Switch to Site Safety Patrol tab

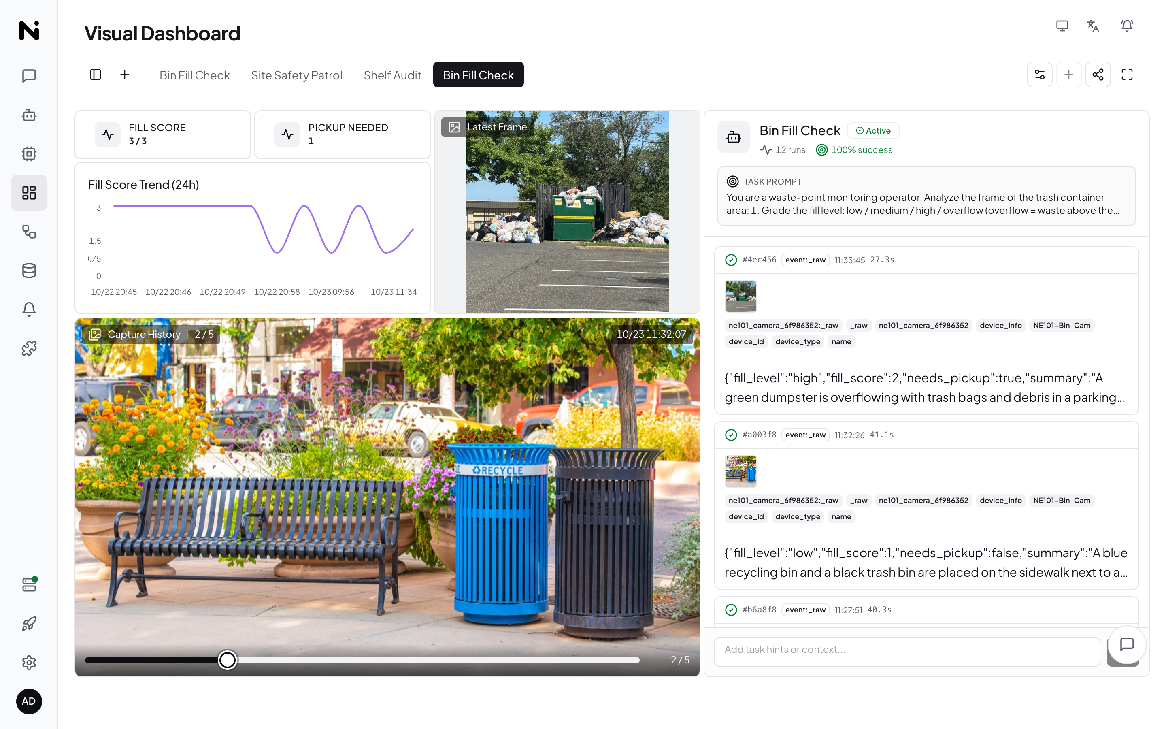(x=296, y=75)
